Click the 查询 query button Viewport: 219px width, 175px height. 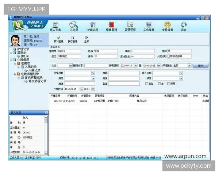pyautogui.click(x=200, y=66)
